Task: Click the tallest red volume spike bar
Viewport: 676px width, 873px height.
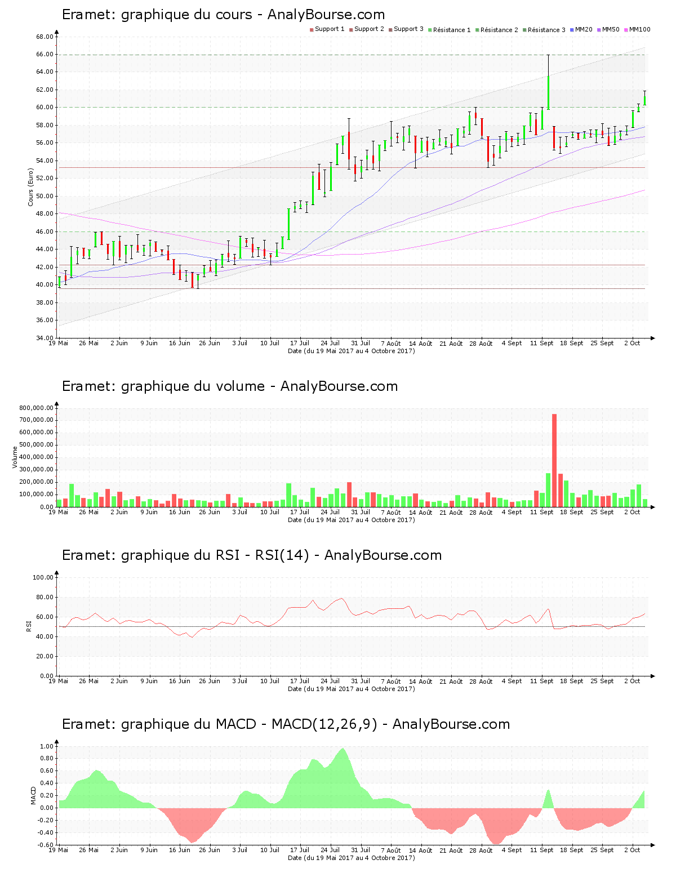Action: click(x=554, y=460)
